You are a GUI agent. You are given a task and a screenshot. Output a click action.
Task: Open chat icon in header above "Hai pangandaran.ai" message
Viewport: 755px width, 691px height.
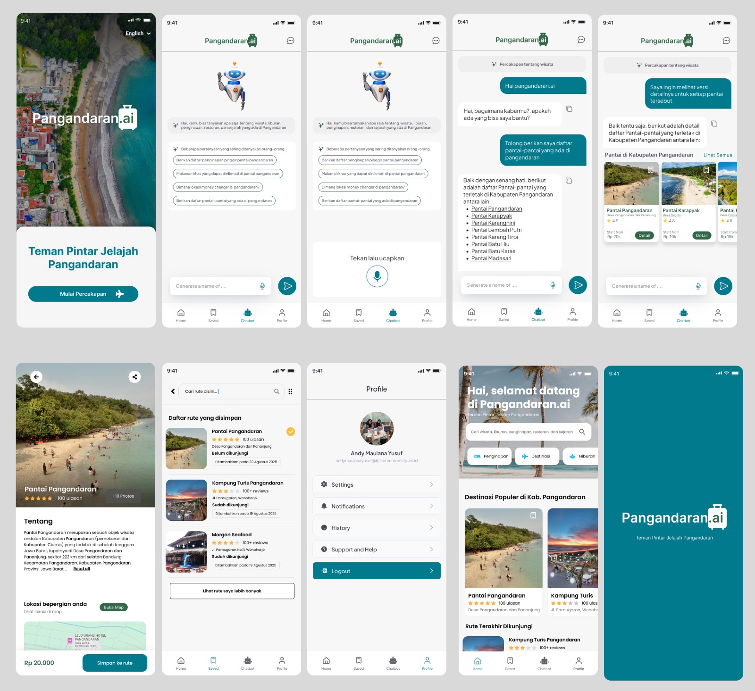point(581,40)
